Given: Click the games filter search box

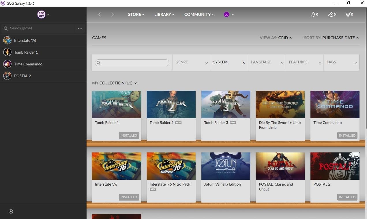Looking at the screenshot, I should click(x=132, y=63).
